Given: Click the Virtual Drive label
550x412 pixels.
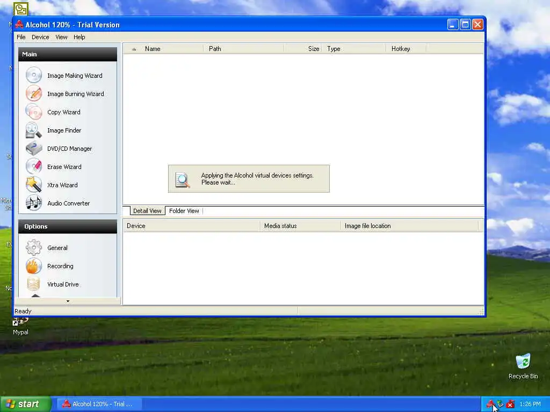Looking at the screenshot, I should point(63,284).
